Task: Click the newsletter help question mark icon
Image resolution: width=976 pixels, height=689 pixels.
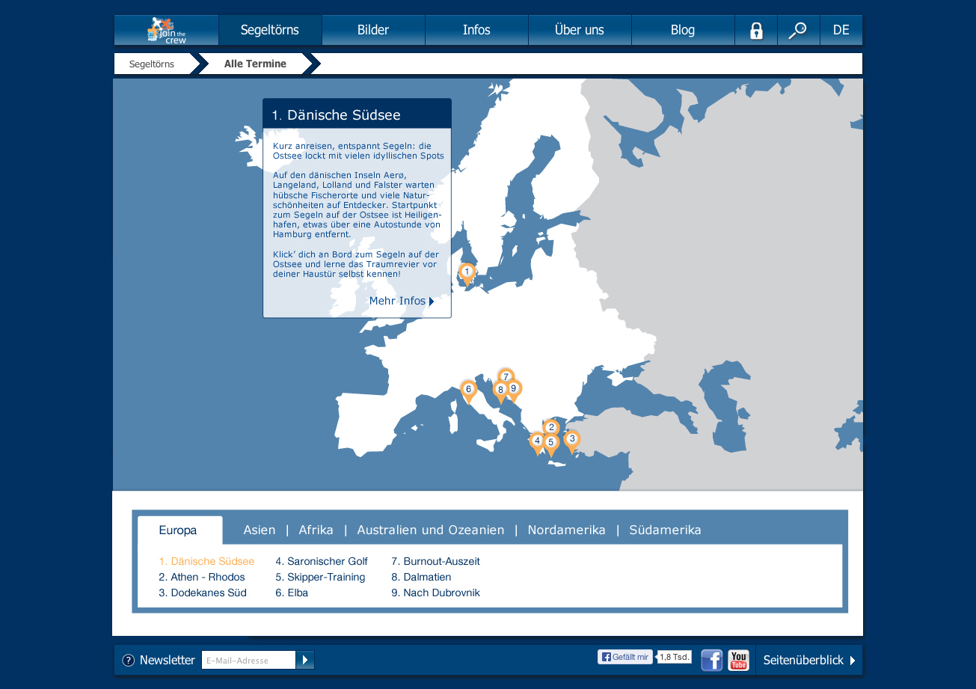Action: coord(129,660)
